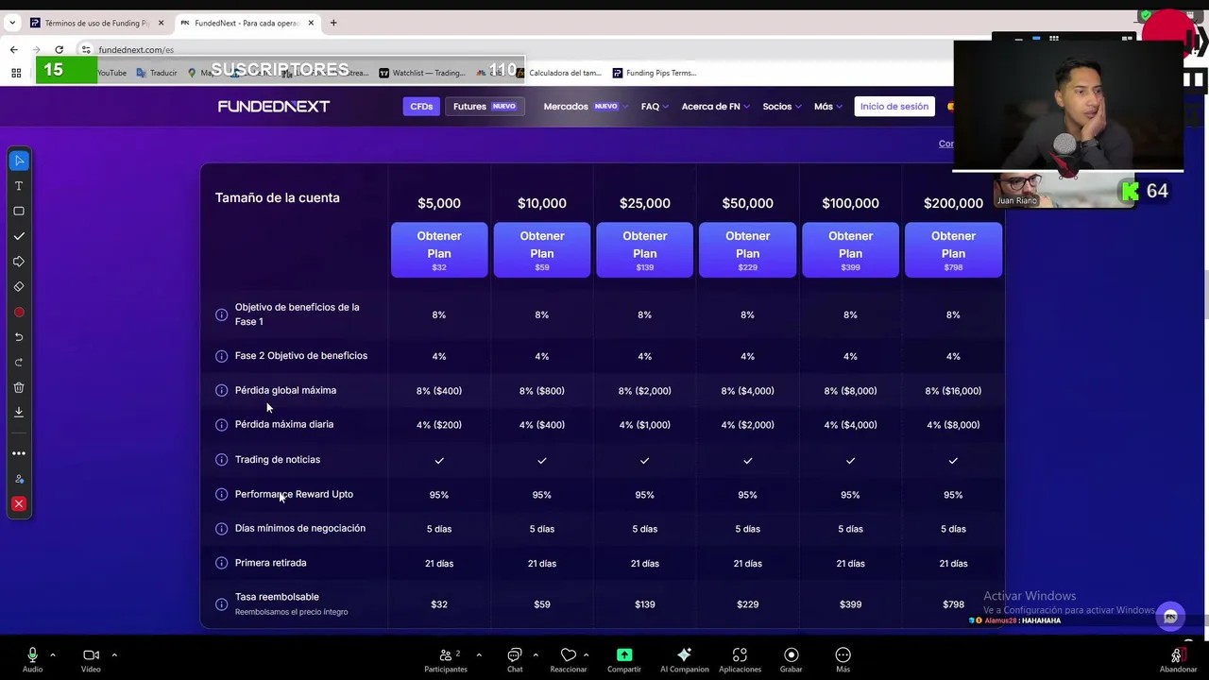Click the info icon for Pérdida global máxima
Image resolution: width=1209 pixels, height=680 pixels.
[x=221, y=390]
